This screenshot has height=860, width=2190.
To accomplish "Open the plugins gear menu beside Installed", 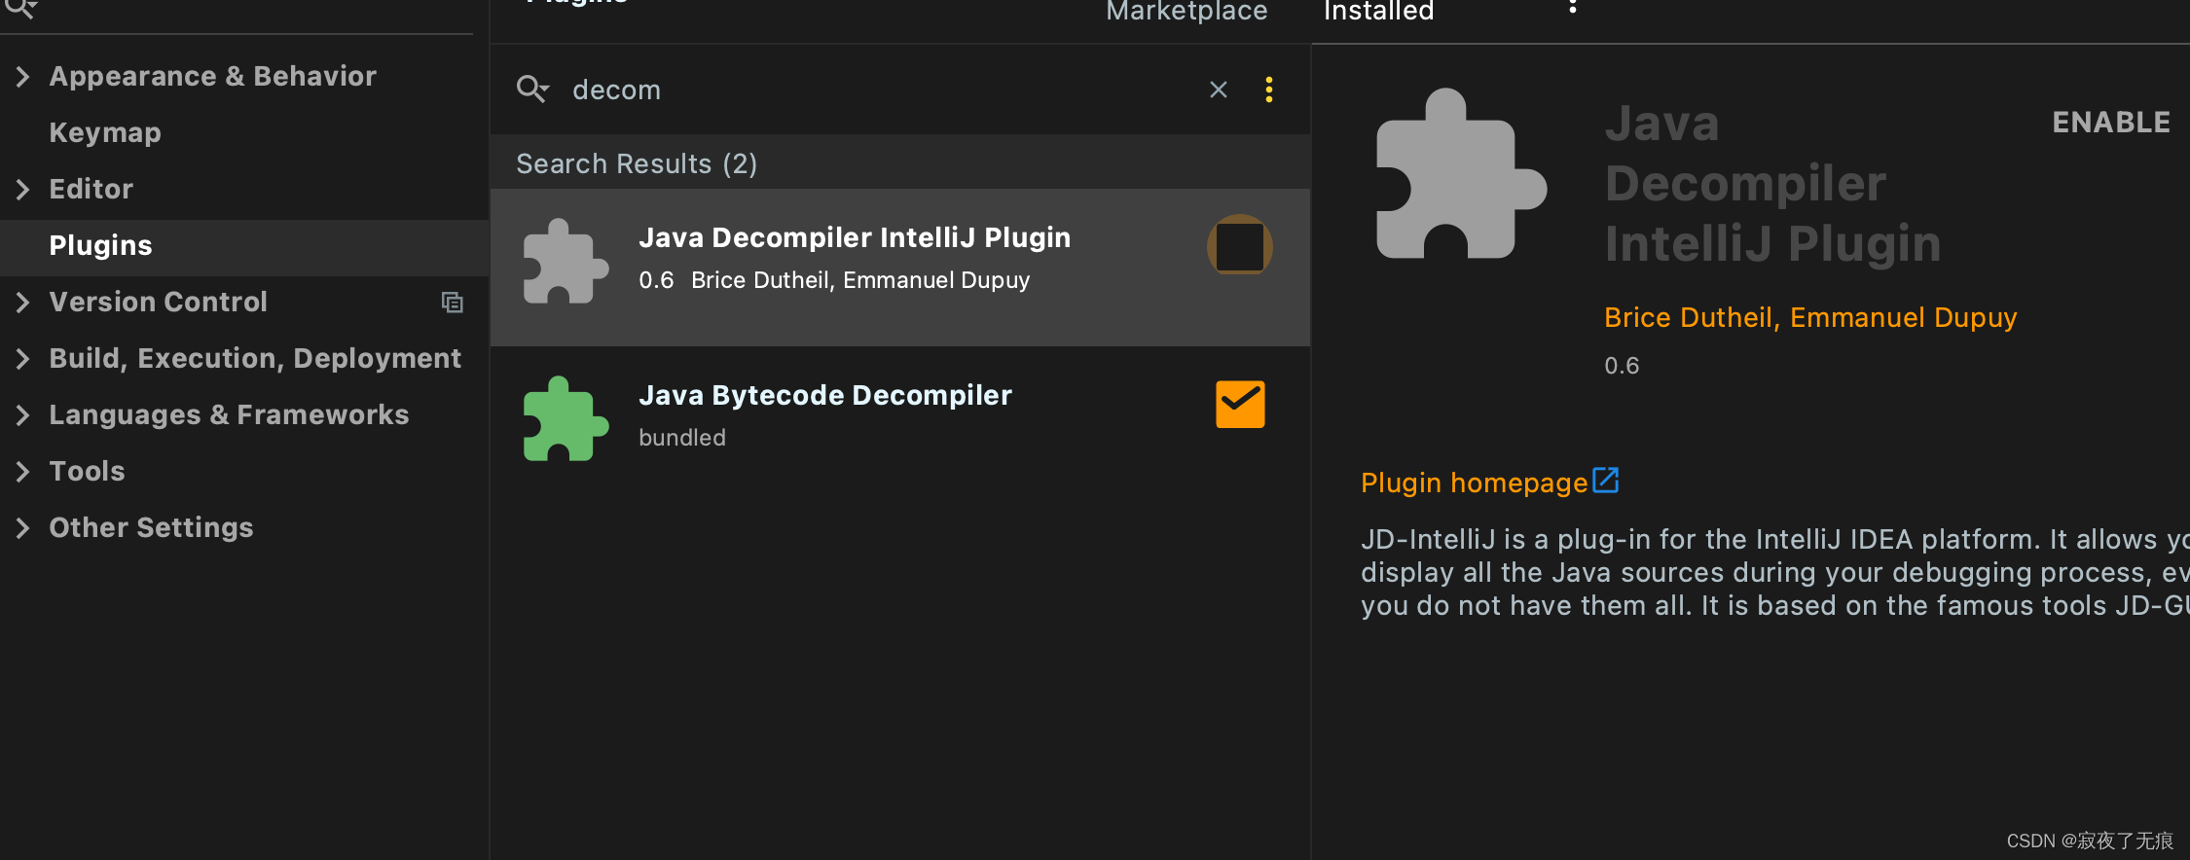I will point(1572,8).
